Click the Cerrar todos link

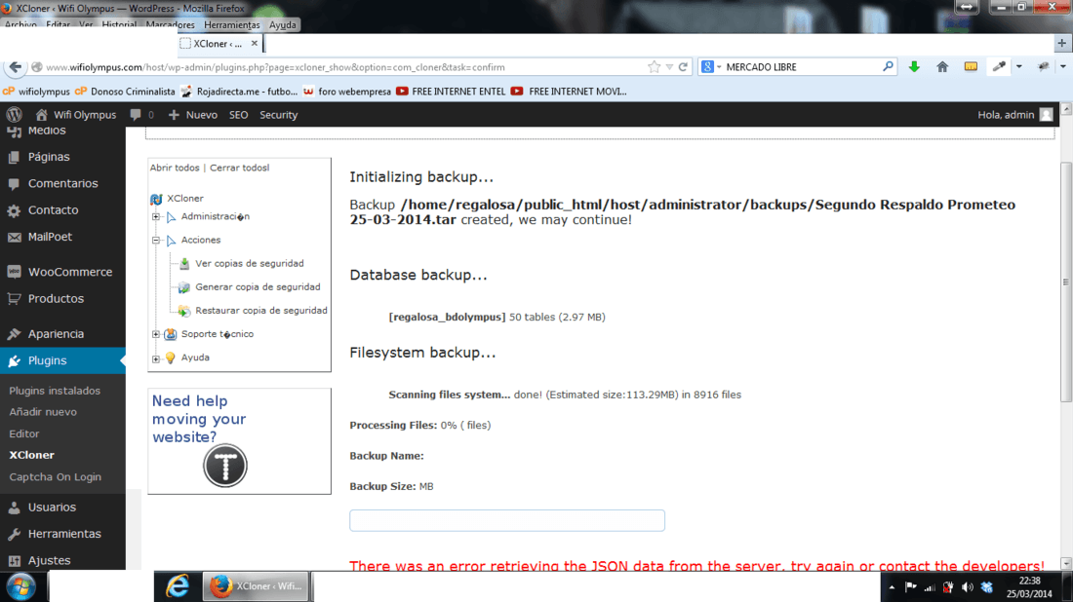(239, 168)
